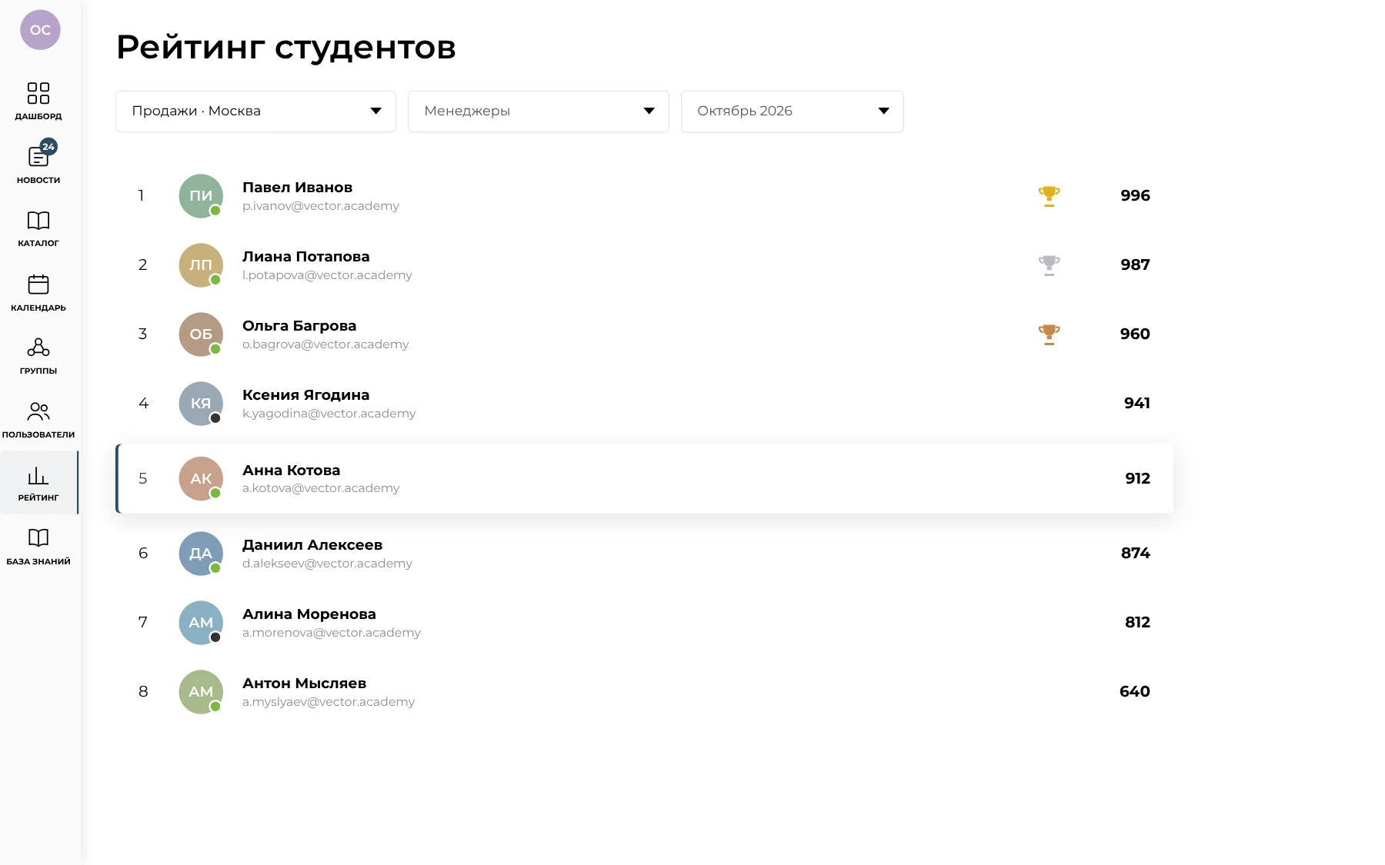Click the ЛП avatar of Лиана Потапова
The height and width of the screenshot is (865, 1385).
pos(201,265)
